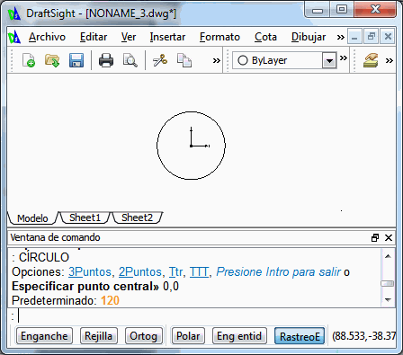
Task: Click the command history scrollbar thumb
Action: 388,283
